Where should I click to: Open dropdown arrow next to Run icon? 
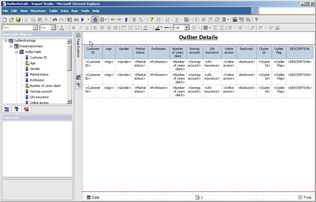click(88, 19)
